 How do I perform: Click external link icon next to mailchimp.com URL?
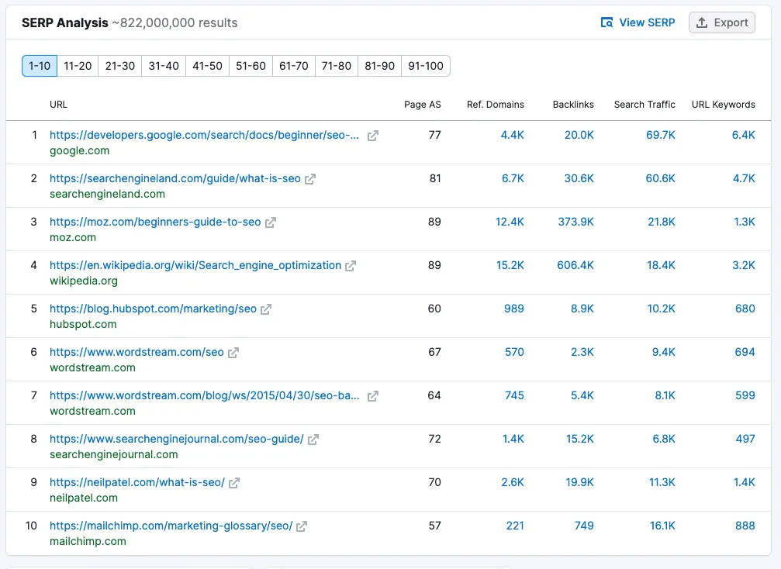coord(302,526)
